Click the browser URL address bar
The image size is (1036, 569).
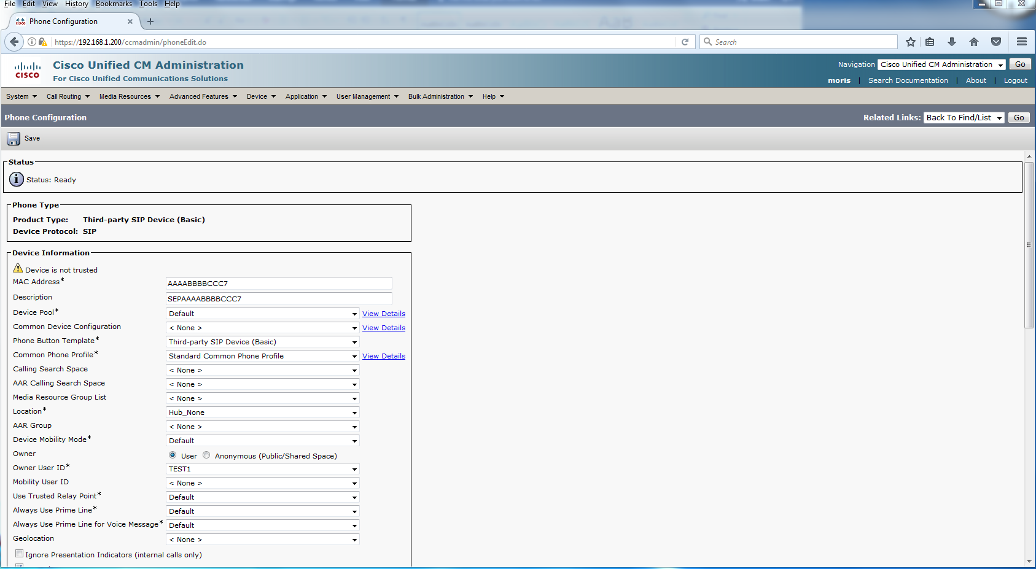pyautogui.click(x=363, y=42)
